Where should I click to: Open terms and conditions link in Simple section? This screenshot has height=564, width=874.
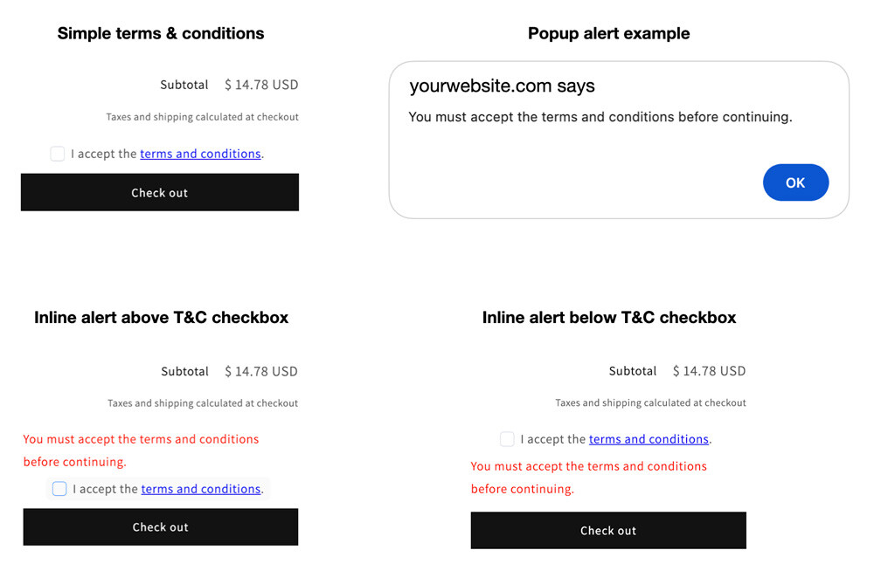(200, 154)
